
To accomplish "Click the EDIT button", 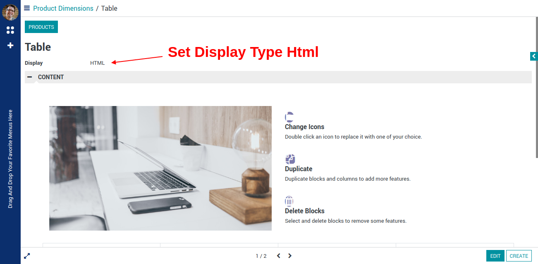I will (x=495, y=256).
